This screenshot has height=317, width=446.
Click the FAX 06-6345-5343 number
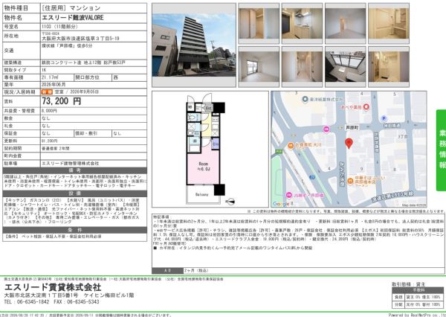[x=77, y=302]
